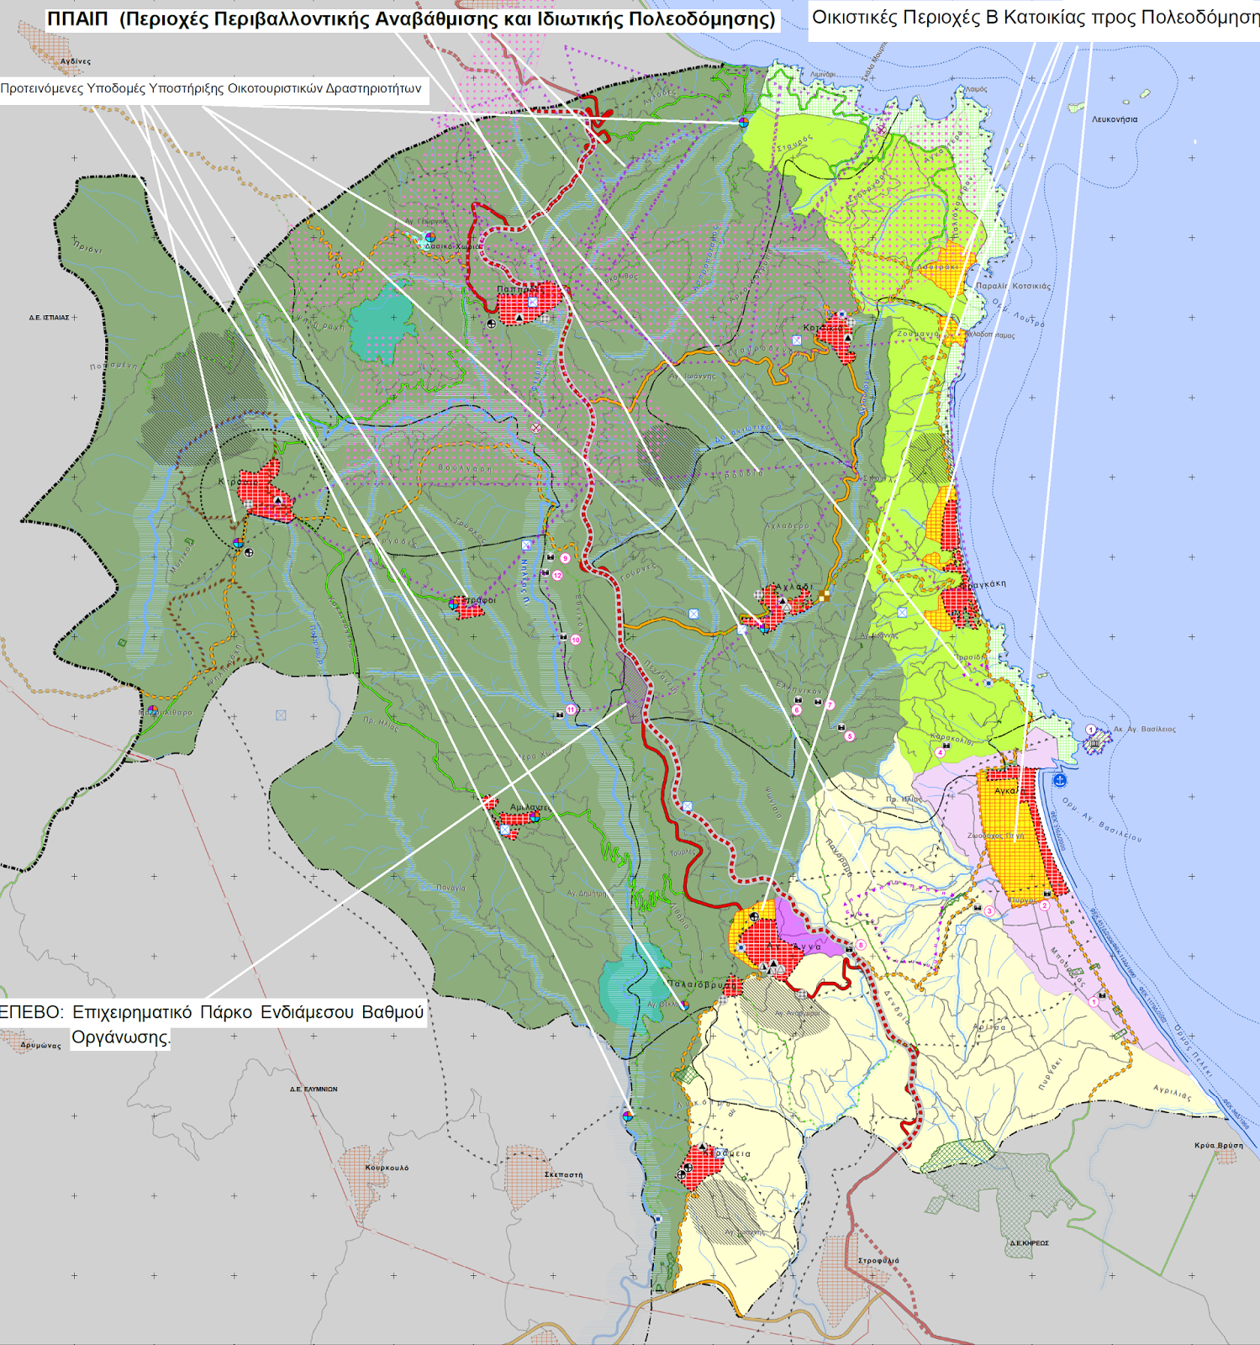Click the Λευκονήσια island label

coord(1115,119)
